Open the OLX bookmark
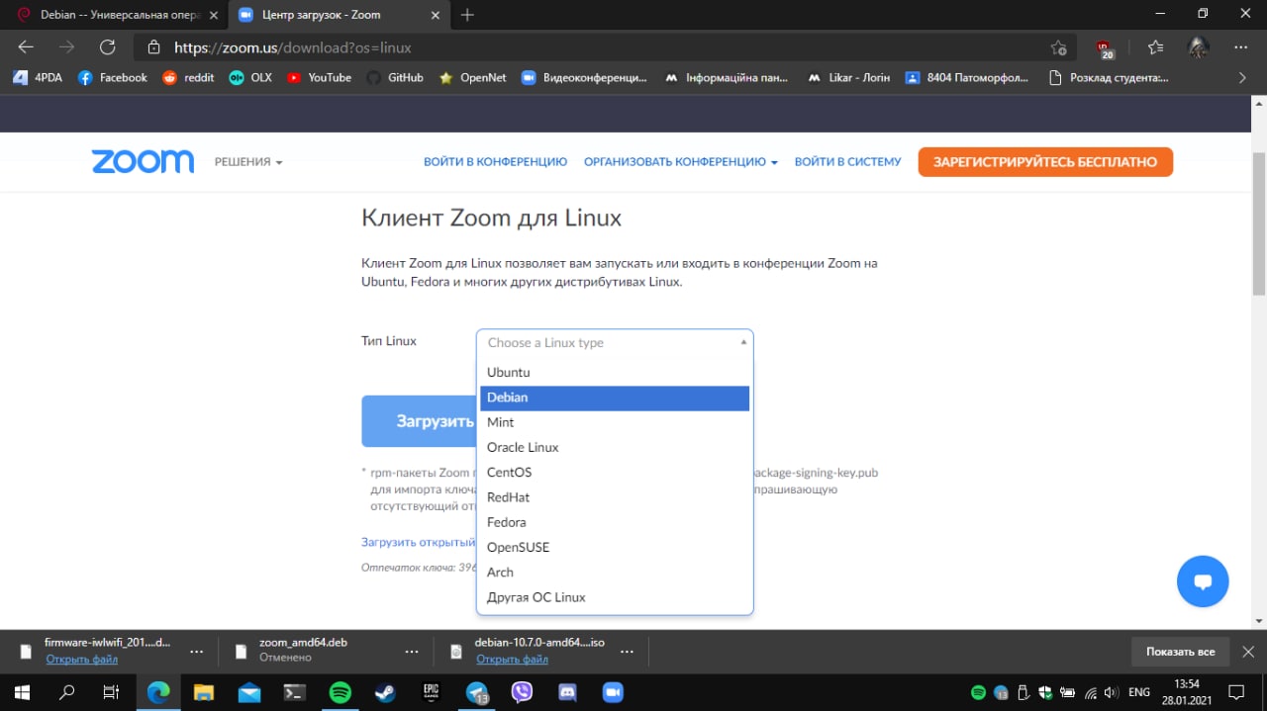 click(250, 77)
